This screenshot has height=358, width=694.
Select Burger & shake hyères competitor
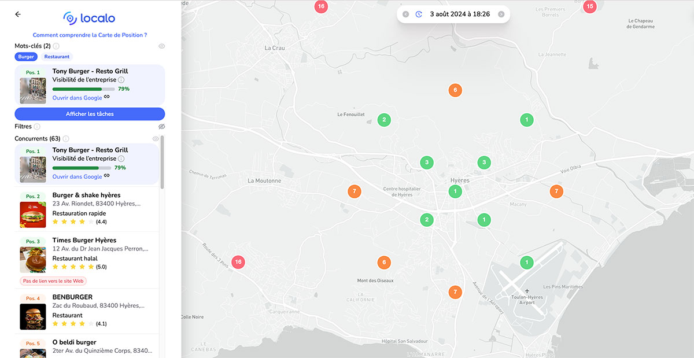(87, 209)
